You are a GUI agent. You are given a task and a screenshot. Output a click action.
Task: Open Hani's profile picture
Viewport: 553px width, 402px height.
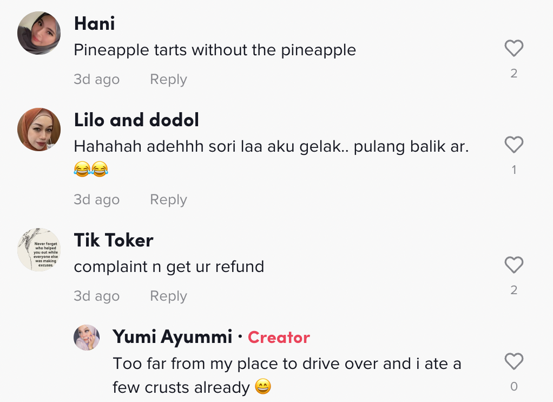pos(39,33)
